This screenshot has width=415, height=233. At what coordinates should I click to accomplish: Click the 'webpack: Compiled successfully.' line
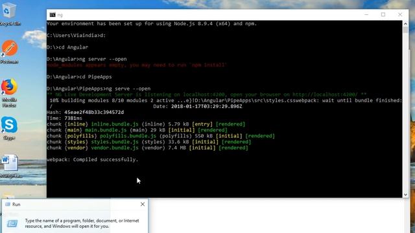tap(92, 160)
